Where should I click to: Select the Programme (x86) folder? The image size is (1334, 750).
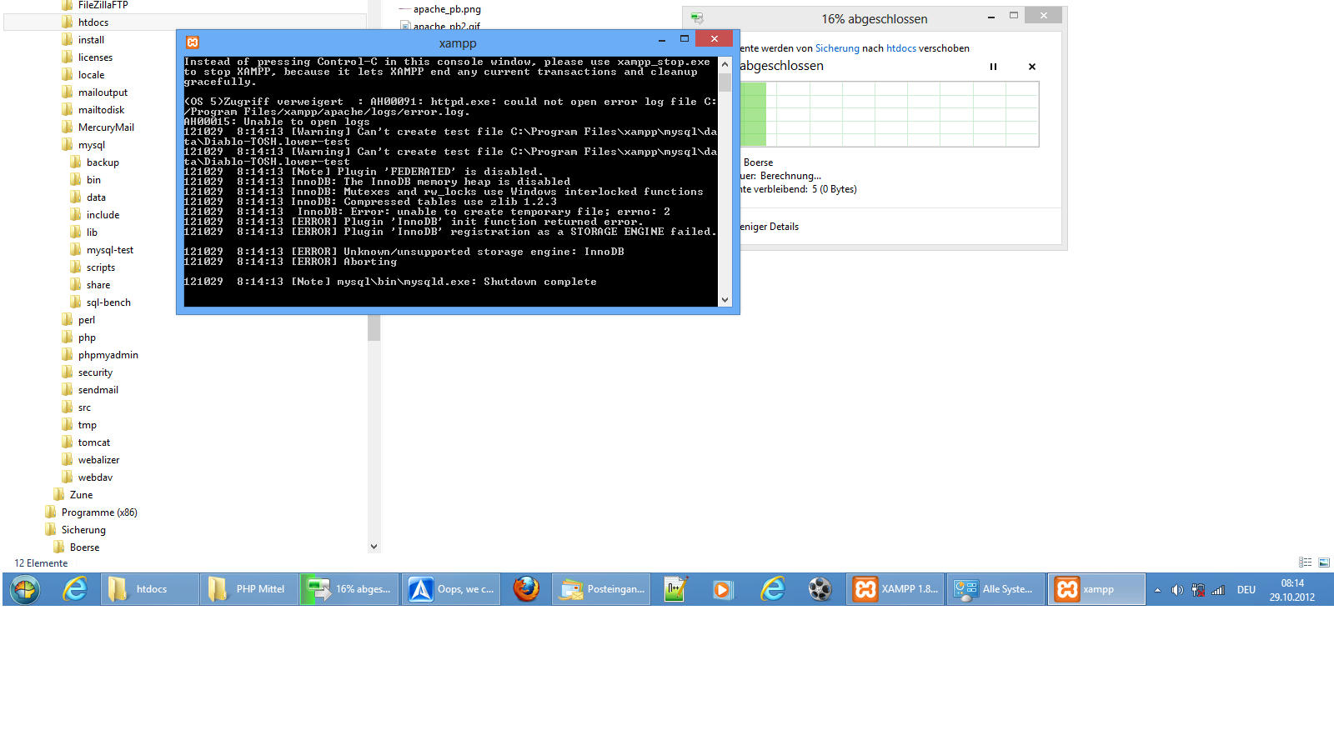pyautogui.click(x=99, y=512)
